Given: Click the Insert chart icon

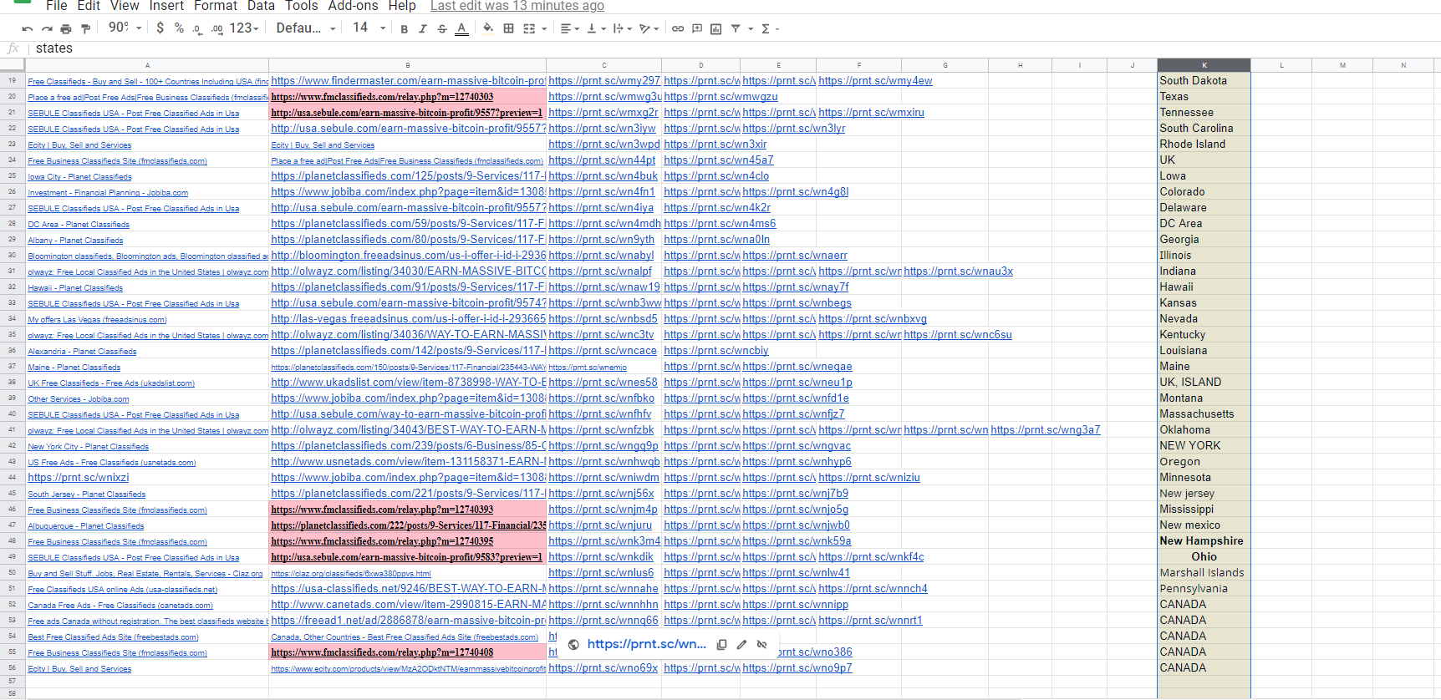Looking at the screenshot, I should [x=715, y=28].
